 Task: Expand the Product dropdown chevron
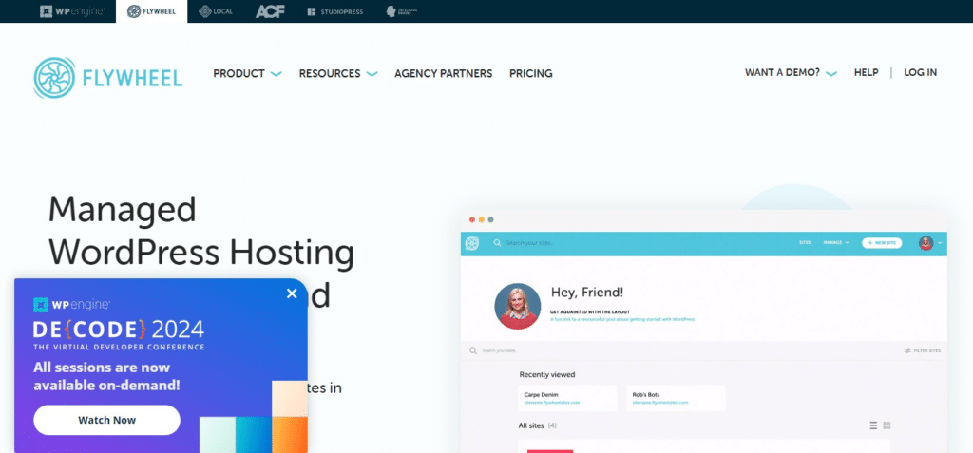[x=277, y=74]
